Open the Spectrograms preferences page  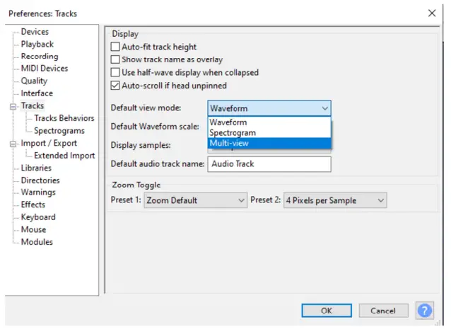[x=59, y=131]
